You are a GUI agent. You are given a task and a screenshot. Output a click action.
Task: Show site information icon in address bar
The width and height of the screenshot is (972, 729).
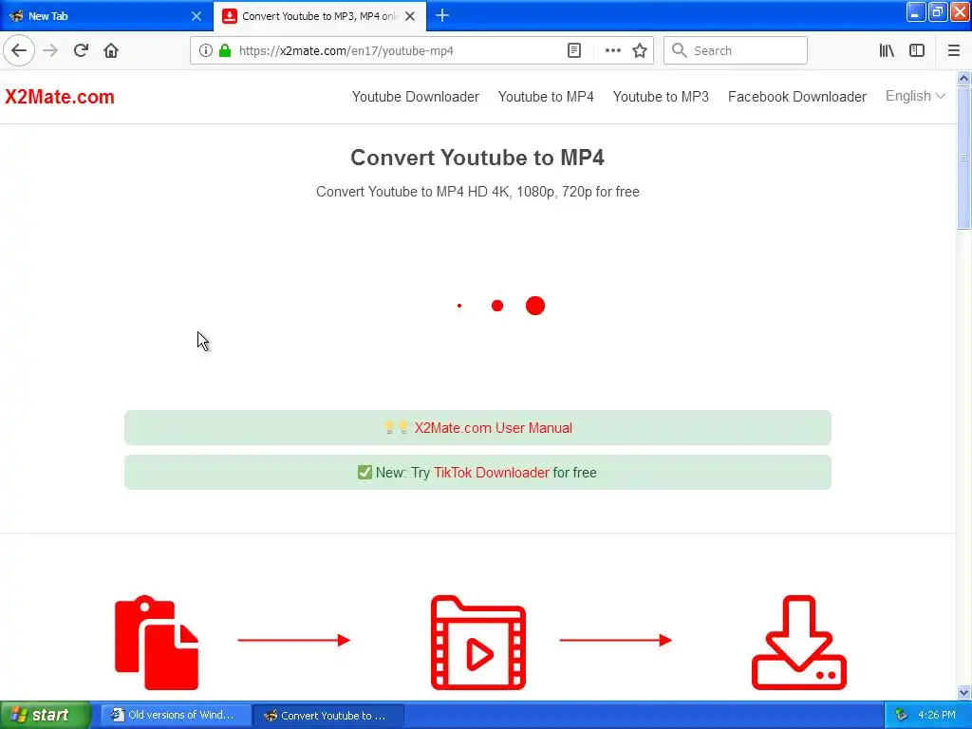(206, 51)
